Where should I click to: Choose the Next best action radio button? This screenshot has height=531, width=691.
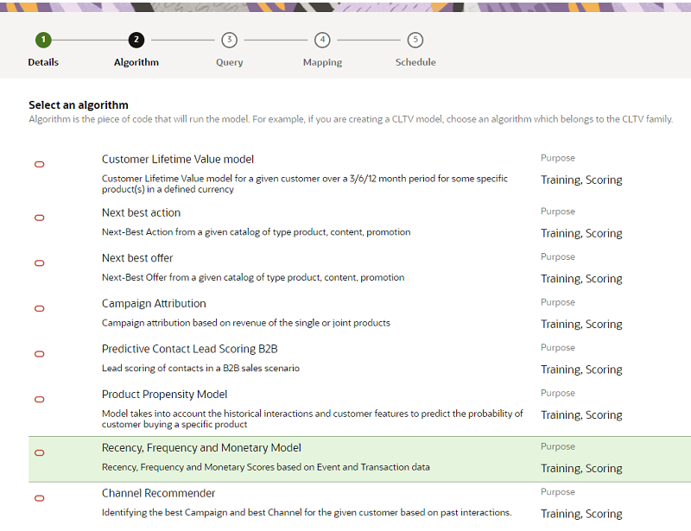click(x=39, y=218)
